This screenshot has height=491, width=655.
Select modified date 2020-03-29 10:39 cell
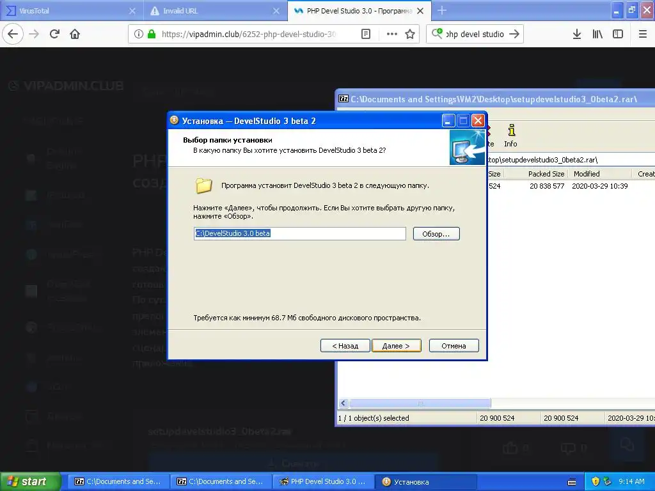click(600, 186)
